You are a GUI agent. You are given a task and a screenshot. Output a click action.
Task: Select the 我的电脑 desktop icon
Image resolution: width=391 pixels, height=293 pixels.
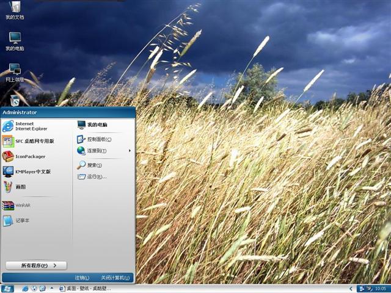pos(15,42)
